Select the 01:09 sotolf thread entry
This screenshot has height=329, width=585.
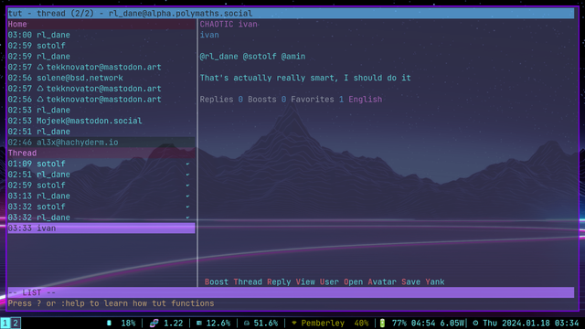[101, 164]
